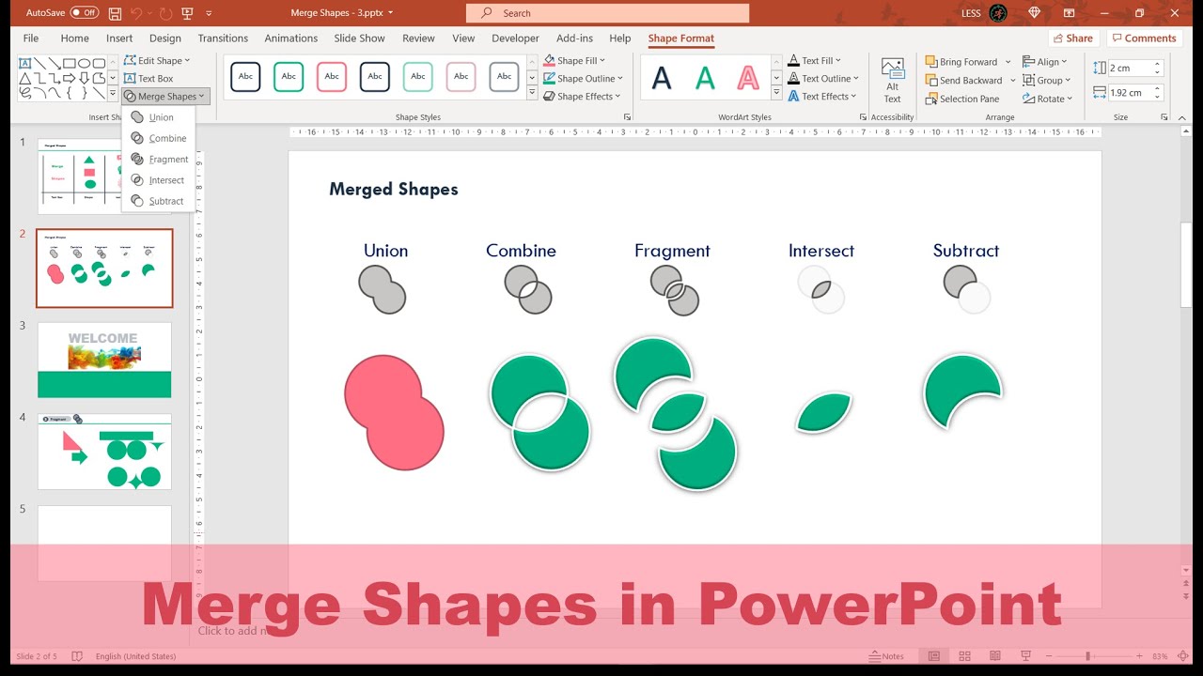Switch to the Transitions tab
The height and width of the screenshot is (676, 1203).
pyautogui.click(x=223, y=38)
